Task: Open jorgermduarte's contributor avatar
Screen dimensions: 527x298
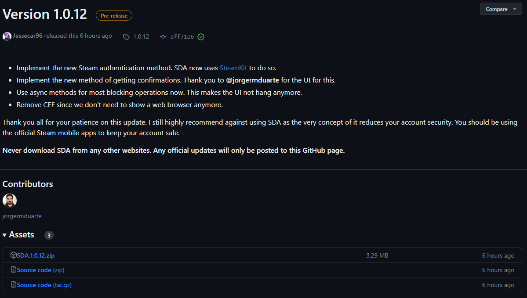Action: pos(10,200)
